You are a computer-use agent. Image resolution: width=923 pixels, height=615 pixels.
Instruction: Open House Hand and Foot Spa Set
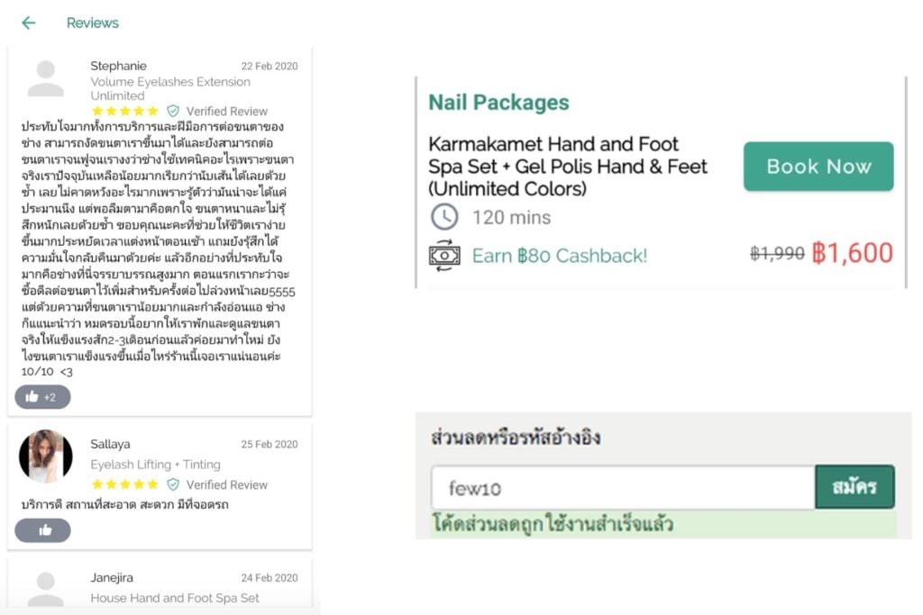pyautogui.click(x=174, y=598)
